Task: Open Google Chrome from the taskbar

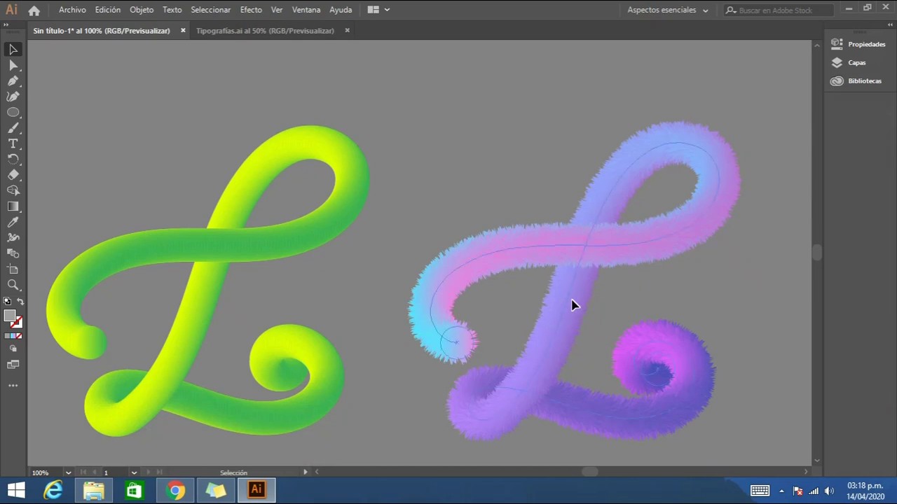Action: pos(175,491)
